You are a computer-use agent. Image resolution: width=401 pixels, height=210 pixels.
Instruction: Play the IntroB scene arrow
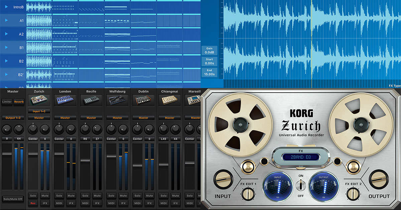click(6, 7)
